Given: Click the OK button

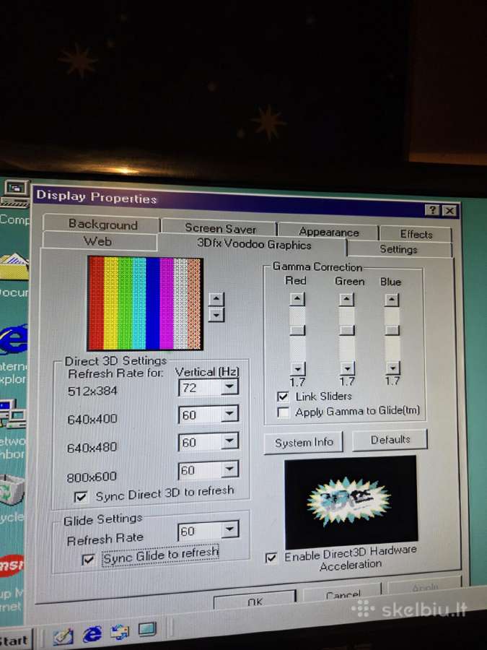Looking at the screenshot, I should [x=255, y=601].
